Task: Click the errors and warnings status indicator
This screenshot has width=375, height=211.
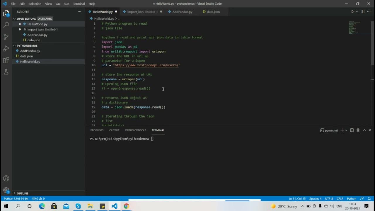Action: [38, 199]
